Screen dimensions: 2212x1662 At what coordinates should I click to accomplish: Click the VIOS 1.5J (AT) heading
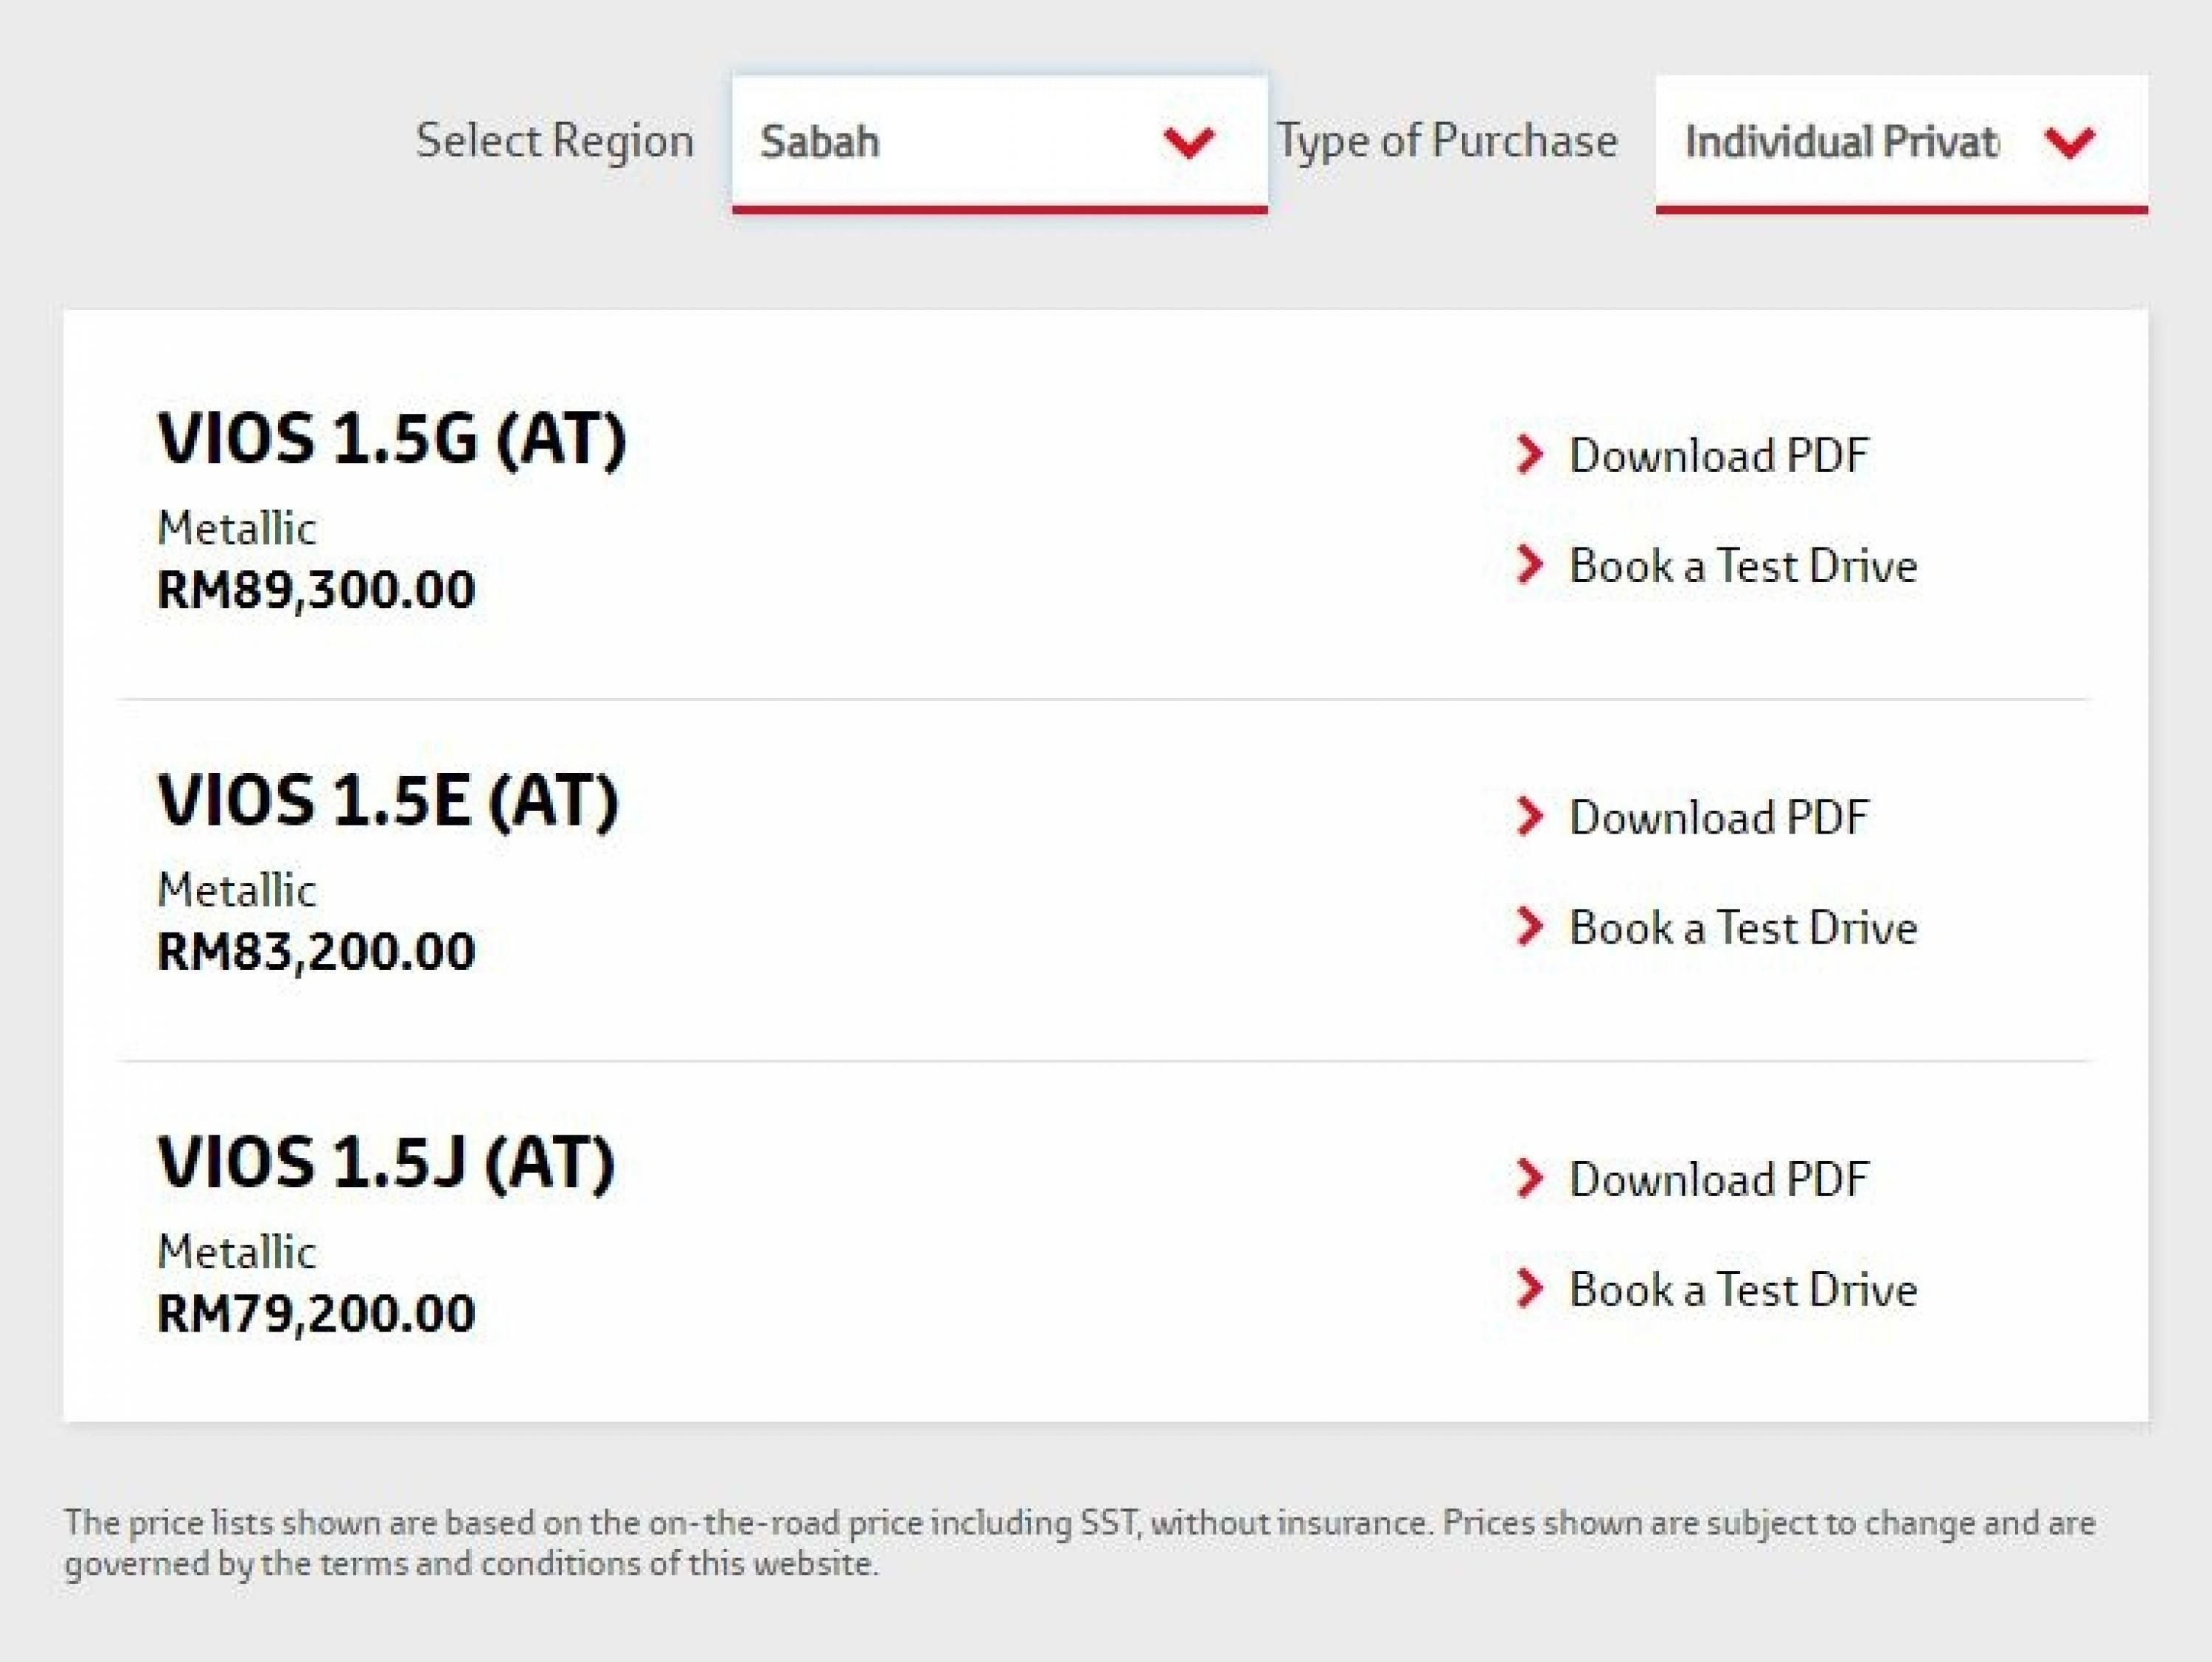click(386, 1164)
